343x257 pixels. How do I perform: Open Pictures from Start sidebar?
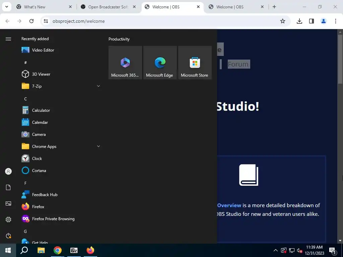tap(8, 203)
